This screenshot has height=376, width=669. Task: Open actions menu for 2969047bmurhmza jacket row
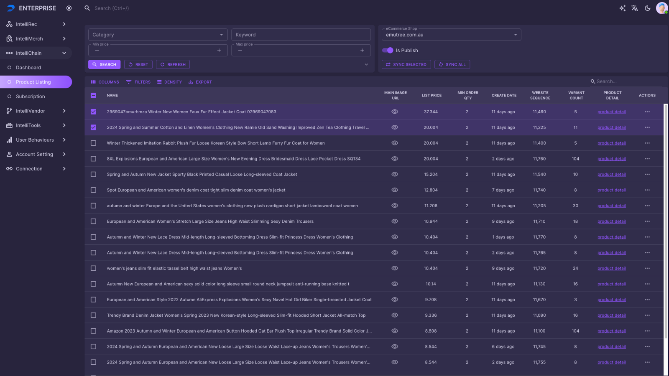647,112
